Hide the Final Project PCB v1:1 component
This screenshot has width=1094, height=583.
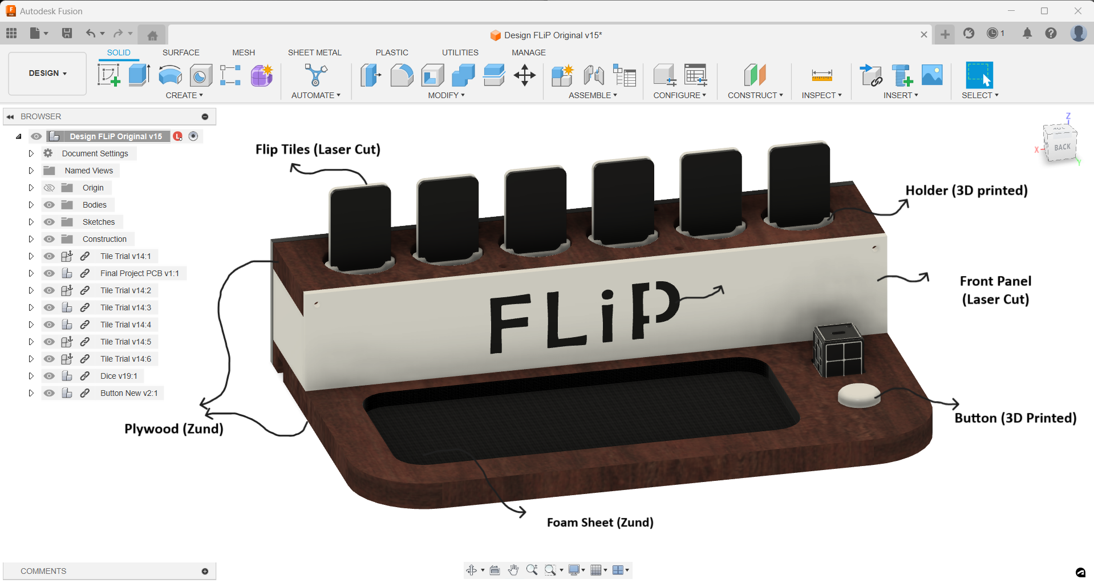point(50,273)
